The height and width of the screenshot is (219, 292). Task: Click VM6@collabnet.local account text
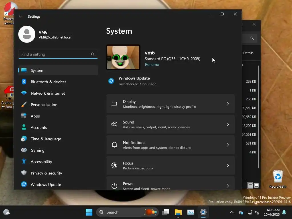coord(55,37)
